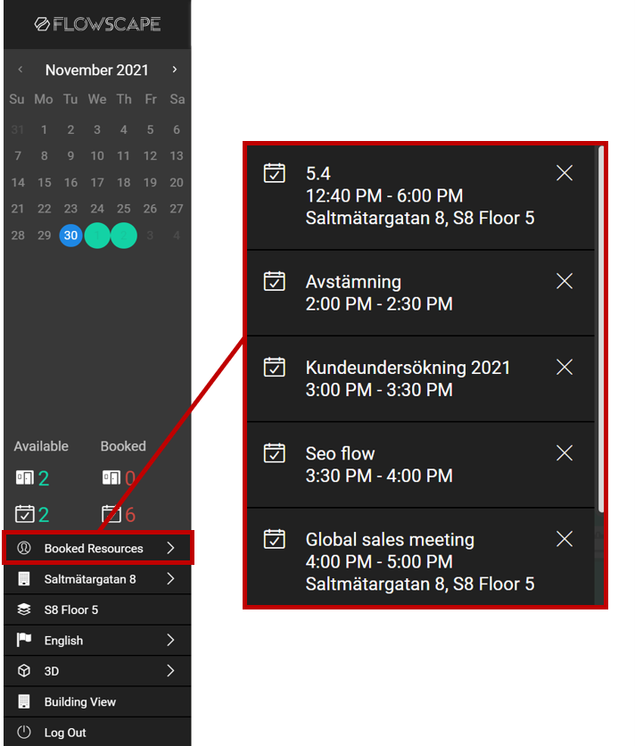Click the 'Seo flow' booking title
Screen dimensions: 635x746
pos(340,453)
